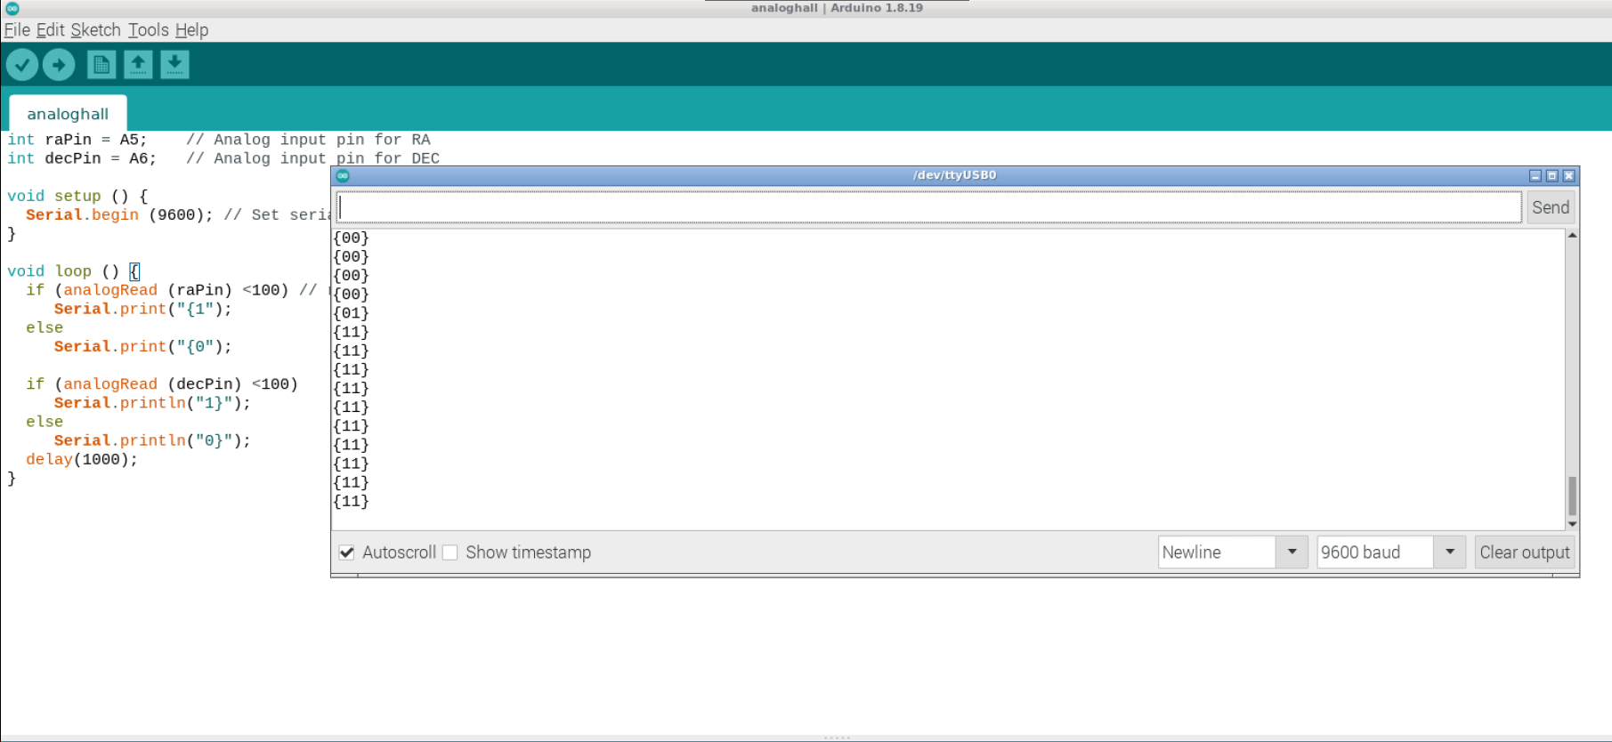This screenshot has height=742, width=1612.
Task: Disable the Autoscroll checkbox
Action: 347,552
